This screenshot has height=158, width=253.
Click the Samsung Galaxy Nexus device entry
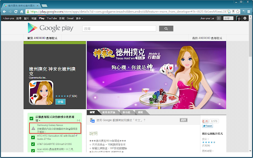[55, 128]
